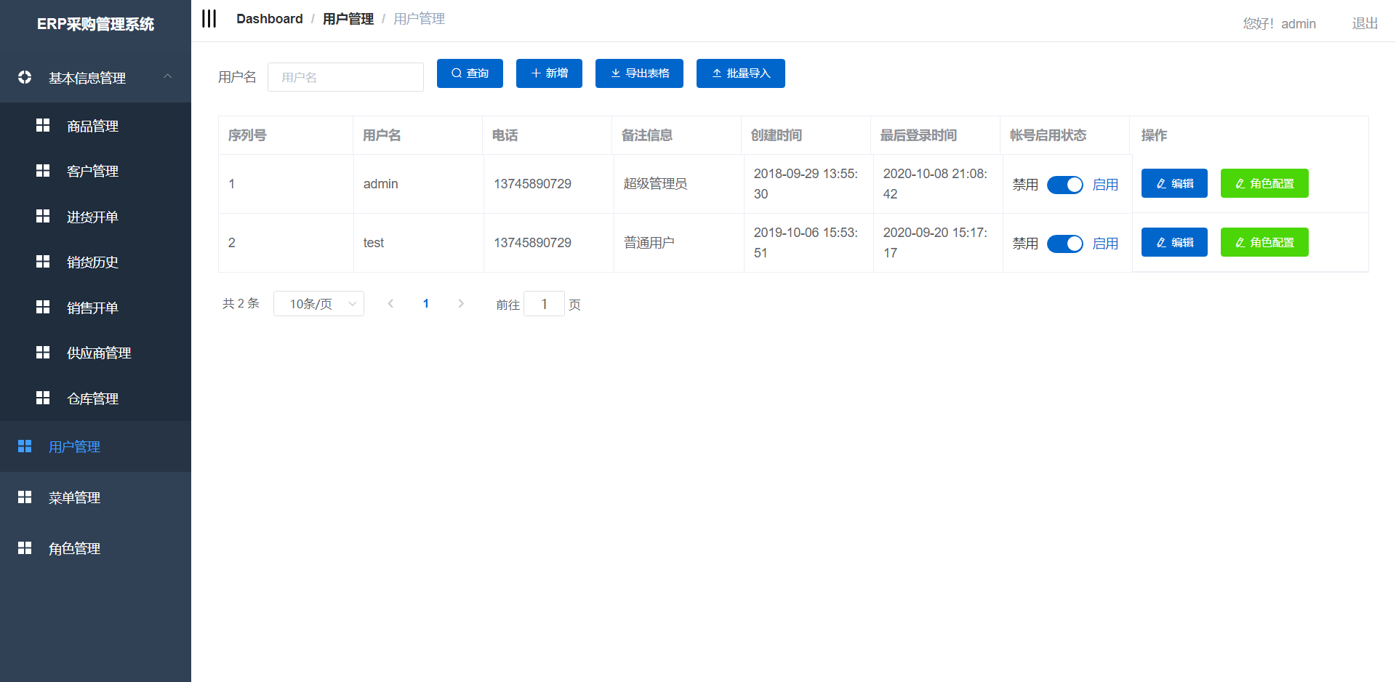Open 销货历史 menu item
Screen dimensions: 1396x682
95,262
